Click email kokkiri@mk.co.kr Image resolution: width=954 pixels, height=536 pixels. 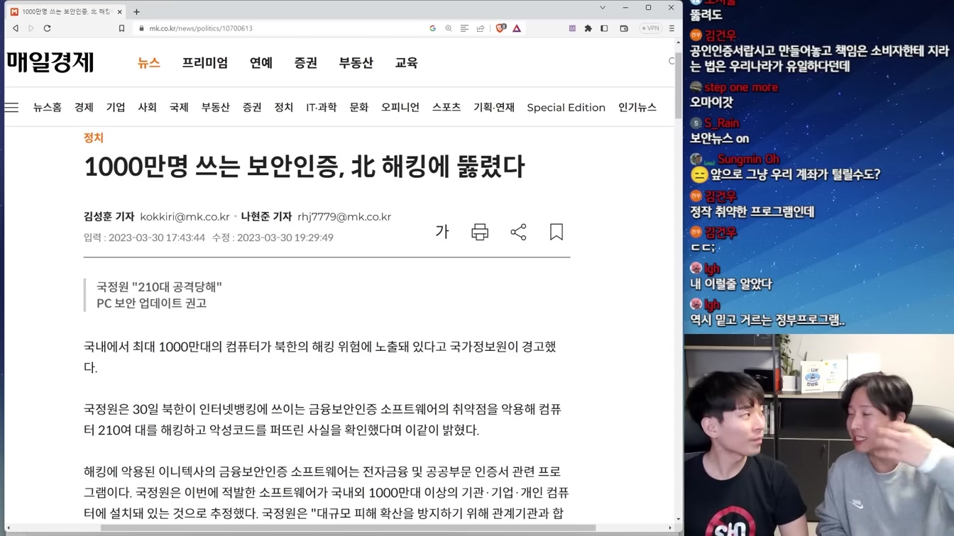[x=185, y=217]
